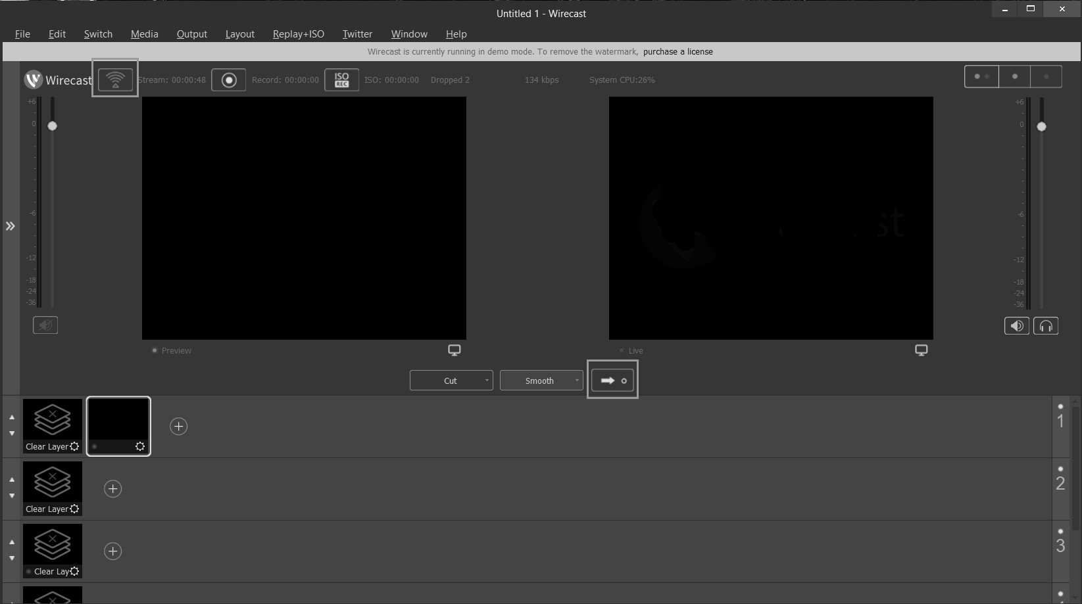This screenshot has width=1082, height=604.
Task: Open Preview in fullscreen via monitor icon
Action: [455, 350]
